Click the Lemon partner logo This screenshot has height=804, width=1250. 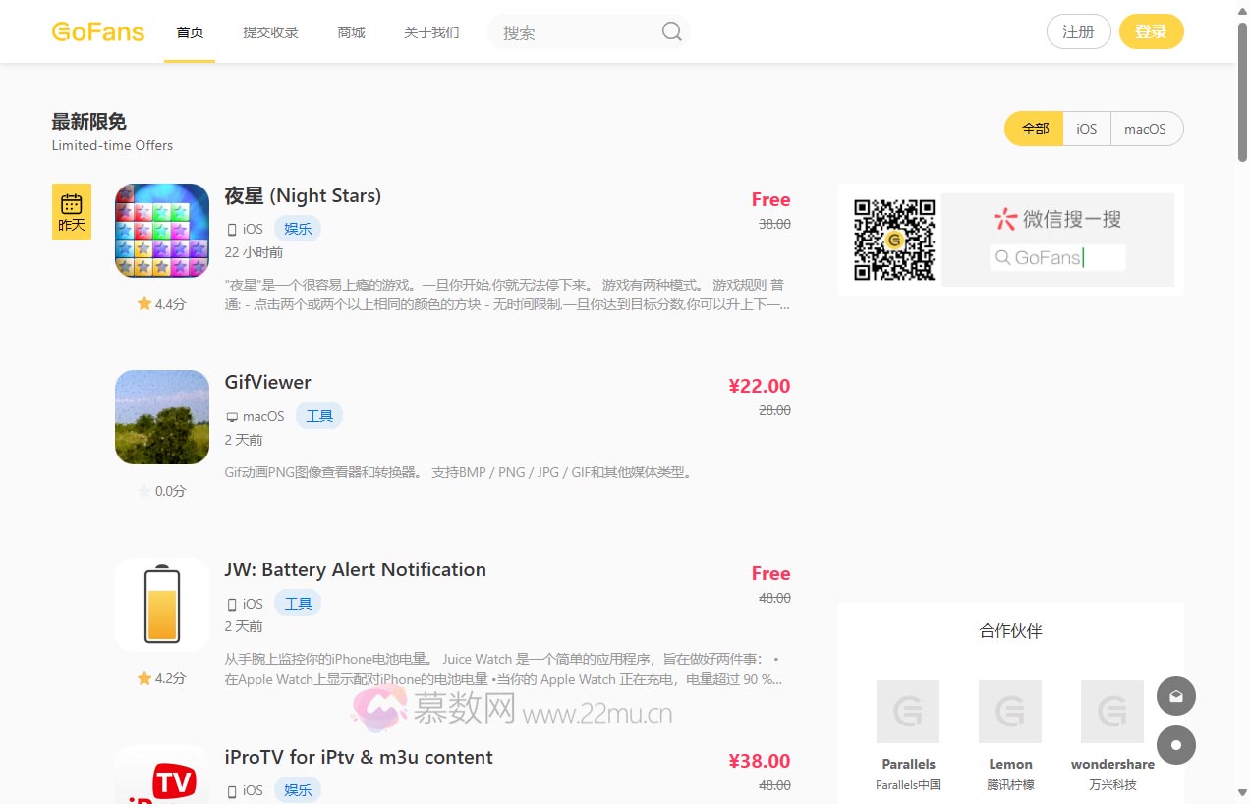[1010, 712]
